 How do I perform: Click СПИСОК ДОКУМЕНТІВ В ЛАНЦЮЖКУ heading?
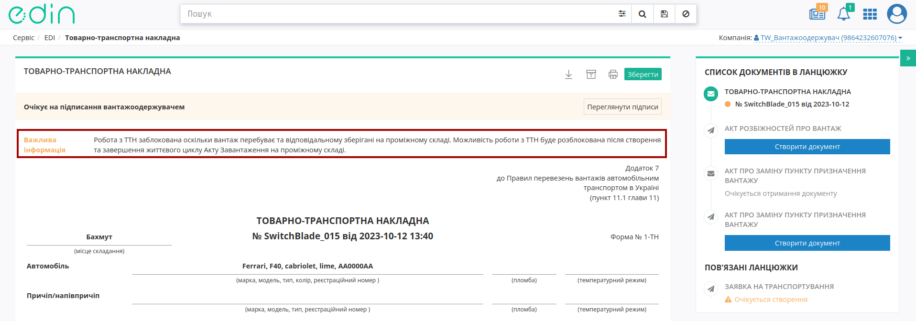(x=776, y=72)
